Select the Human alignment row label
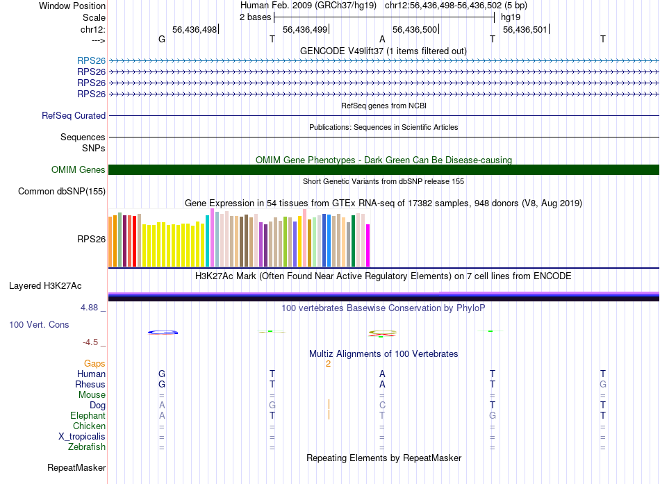 coord(91,374)
